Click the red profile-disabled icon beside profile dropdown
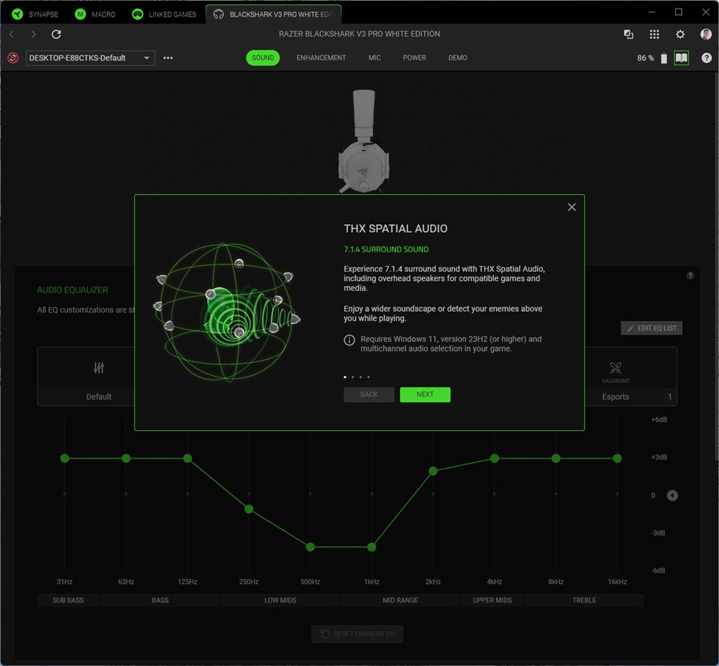The height and width of the screenshot is (666, 719). point(13,58)
